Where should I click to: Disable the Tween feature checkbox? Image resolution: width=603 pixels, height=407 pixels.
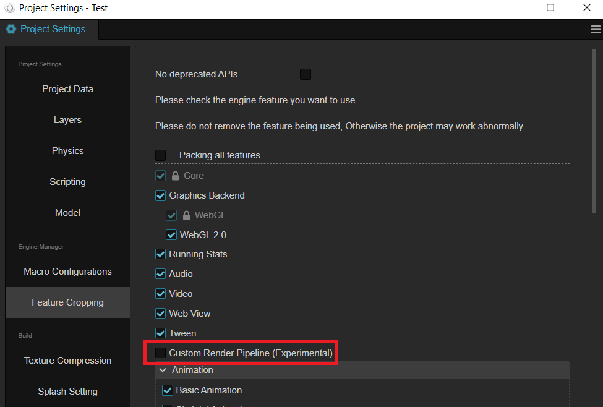click(x=161, y=333)
